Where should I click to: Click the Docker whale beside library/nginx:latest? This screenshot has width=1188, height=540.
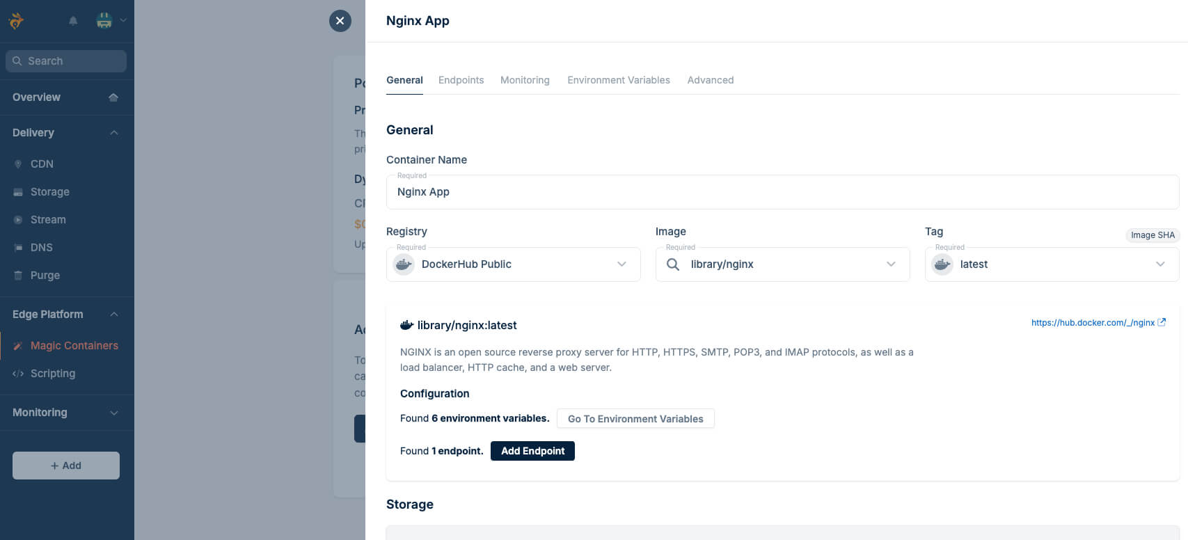click(x=407, y=325)
